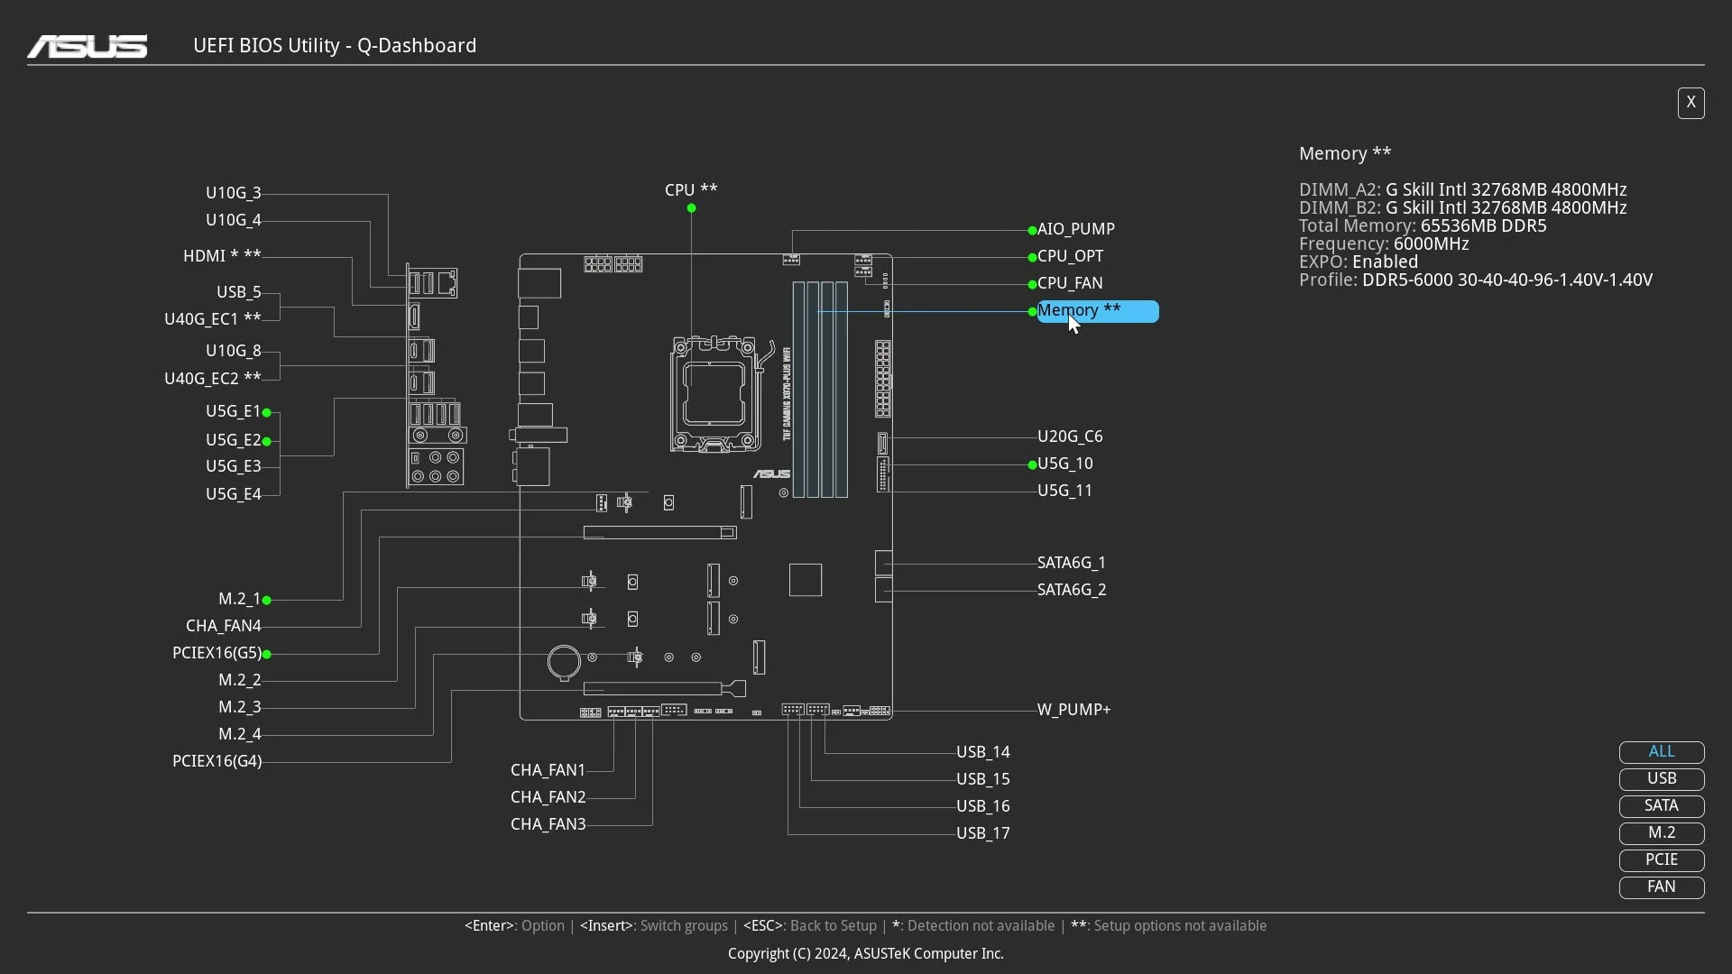This screenshot has height=974, width=1732.
Task: Click the Frequency: 6000MHz info line
Action: 1384,244
